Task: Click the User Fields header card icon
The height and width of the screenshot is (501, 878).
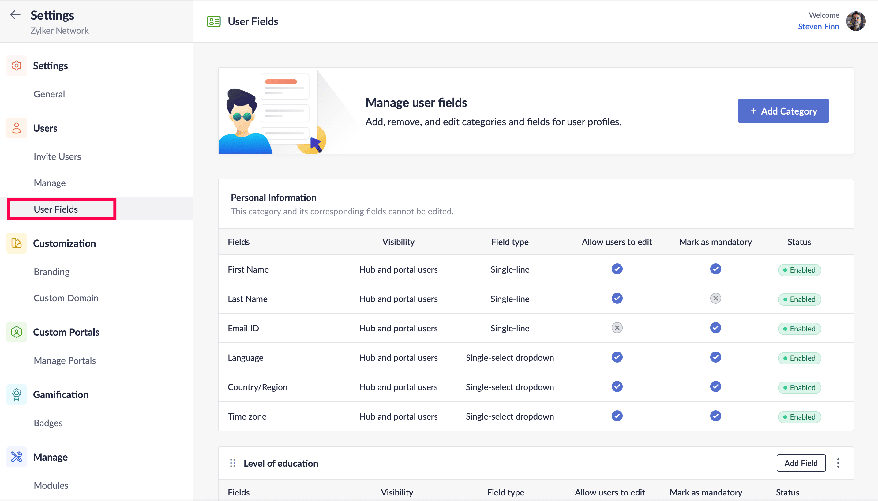Action: click(x=214, y=21)
